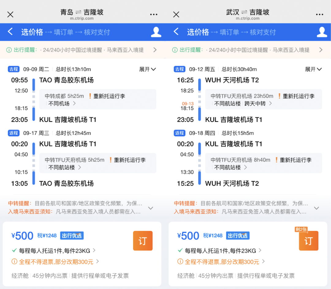Expand Qingdao flight details via 展开
The image size is (331, 289).
point(147,69)
